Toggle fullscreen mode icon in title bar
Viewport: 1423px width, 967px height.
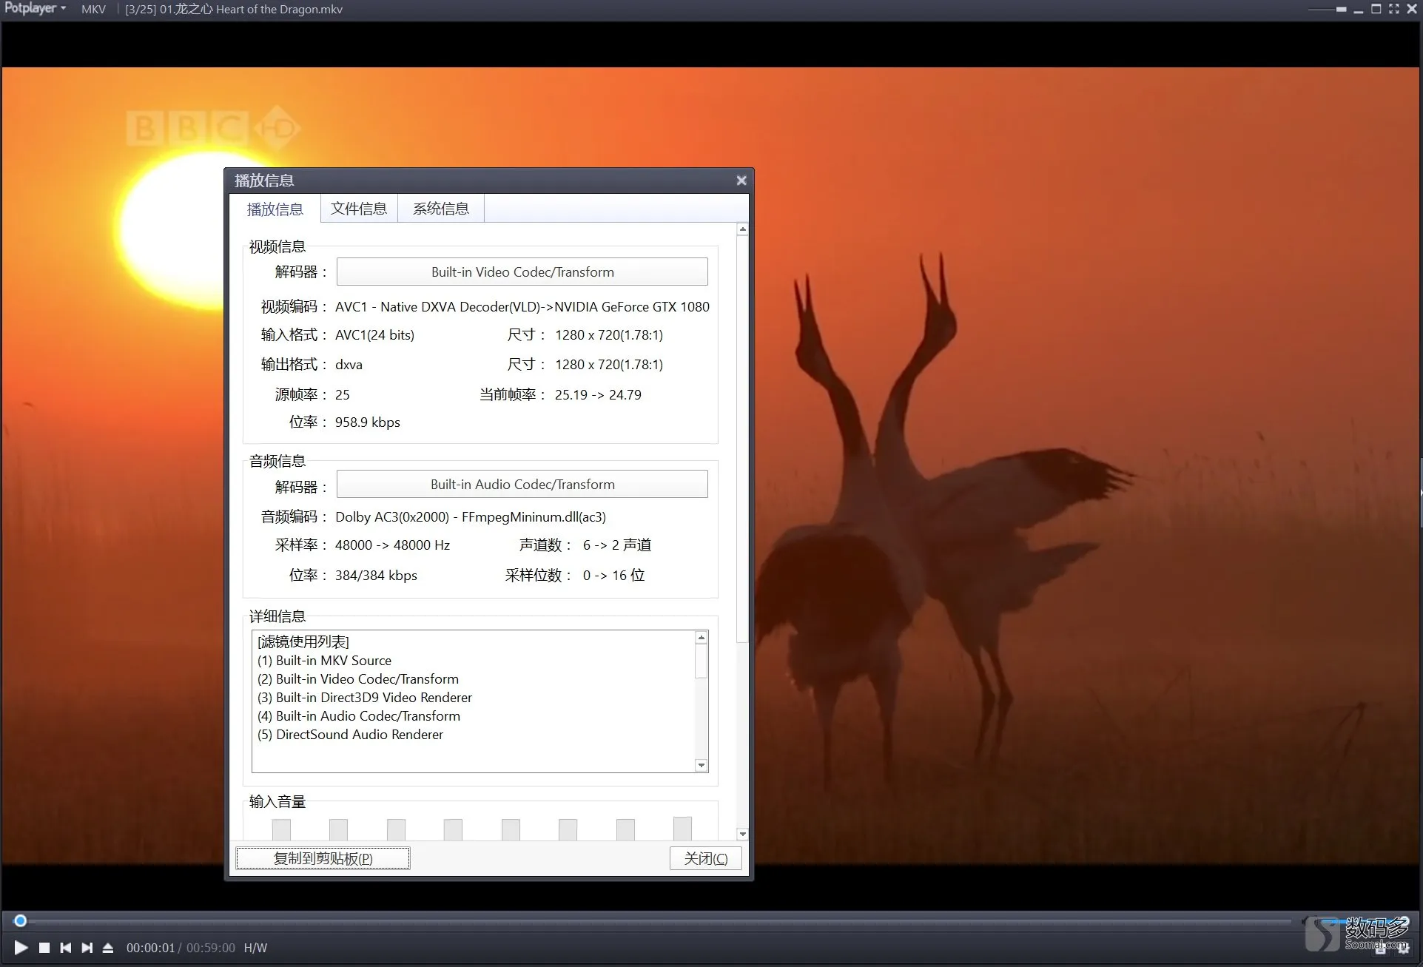(x=1394, y=9)
